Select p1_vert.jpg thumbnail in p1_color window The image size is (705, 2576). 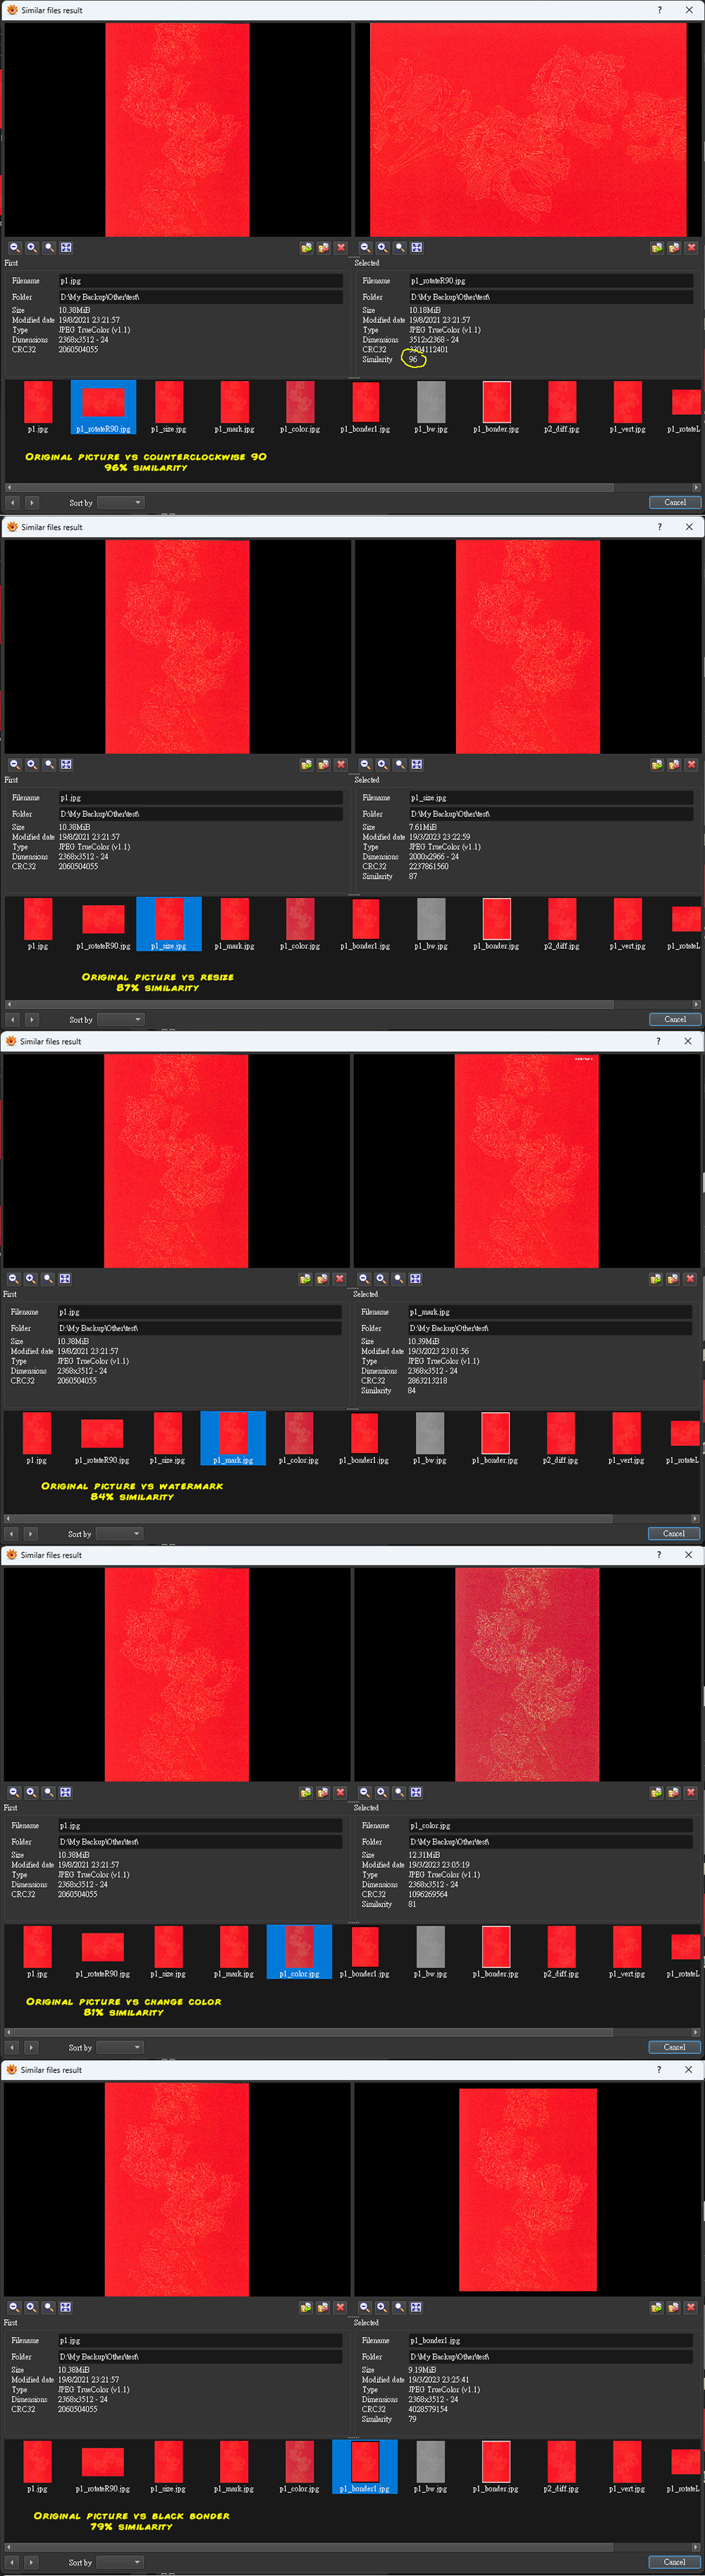point(627,1952)
